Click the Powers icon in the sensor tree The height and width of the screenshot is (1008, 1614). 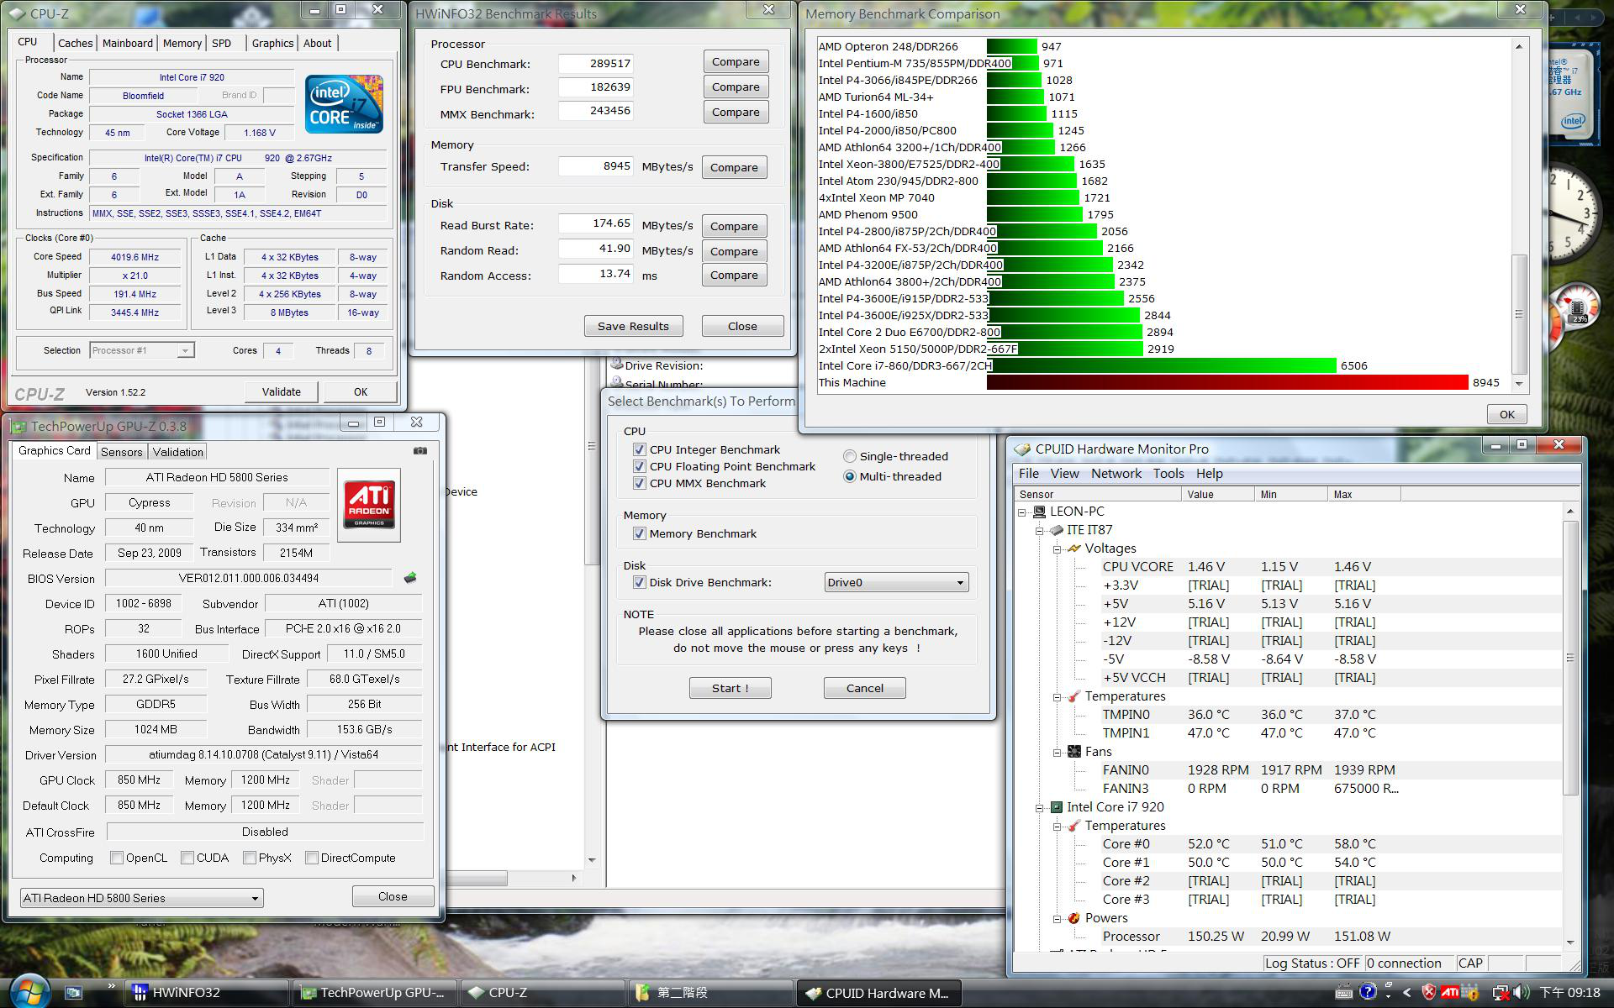[x=1073, y=918]
